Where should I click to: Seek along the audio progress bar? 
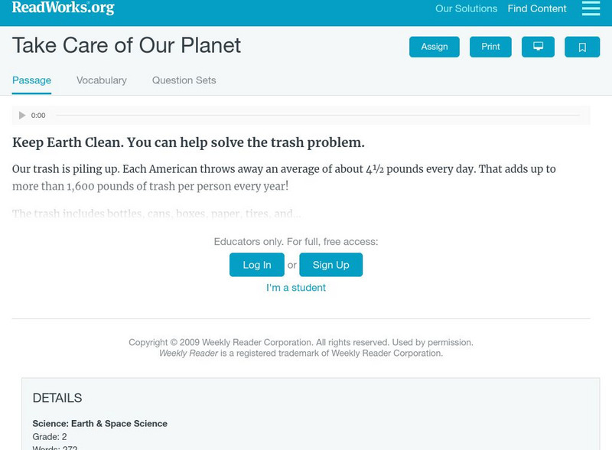[317, 116]
